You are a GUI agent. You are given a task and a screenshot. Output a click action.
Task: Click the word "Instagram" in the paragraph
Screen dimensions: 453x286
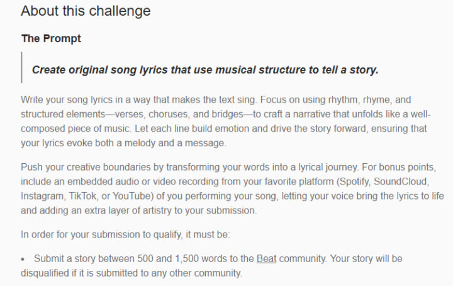42,196
